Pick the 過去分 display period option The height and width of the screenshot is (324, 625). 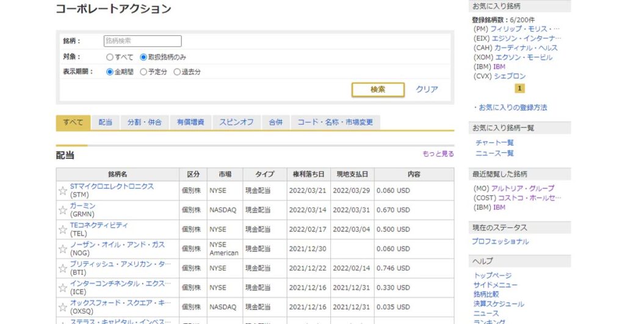click(177, 72)
